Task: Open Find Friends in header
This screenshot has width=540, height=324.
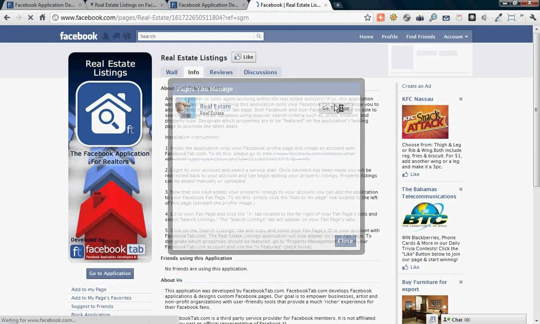Action: pos(421,36)
